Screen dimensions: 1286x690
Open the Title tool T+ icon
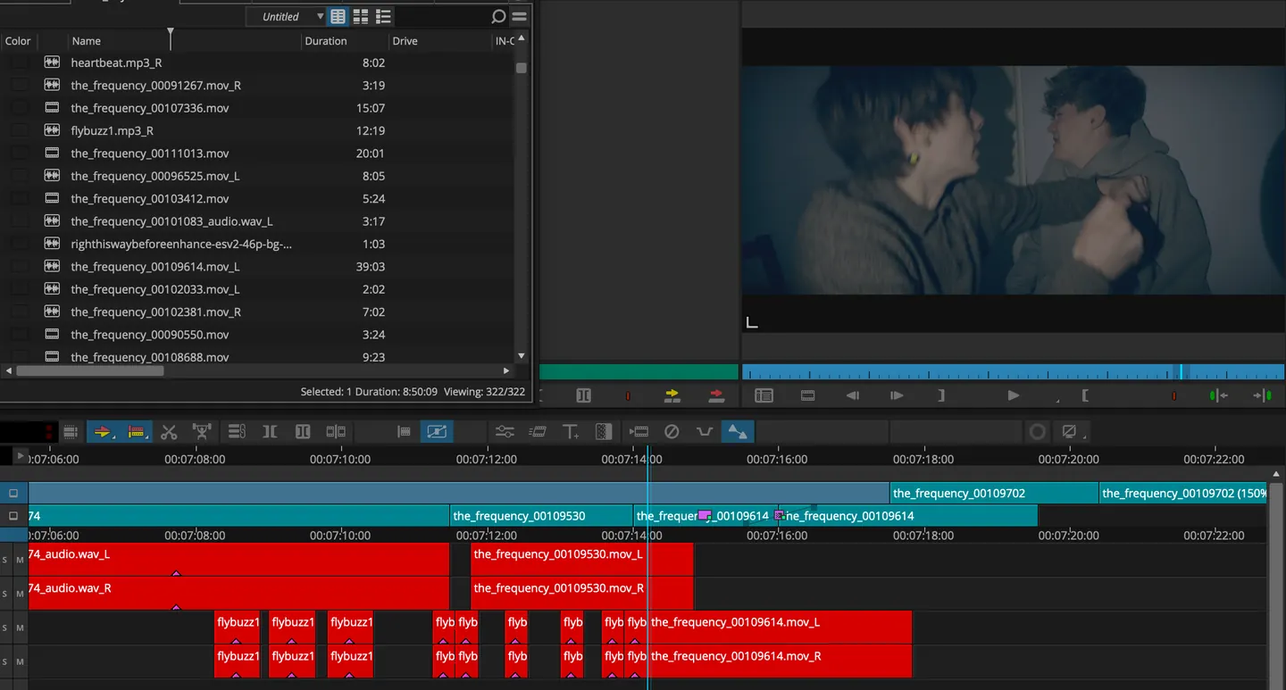(x=572, y=432)
